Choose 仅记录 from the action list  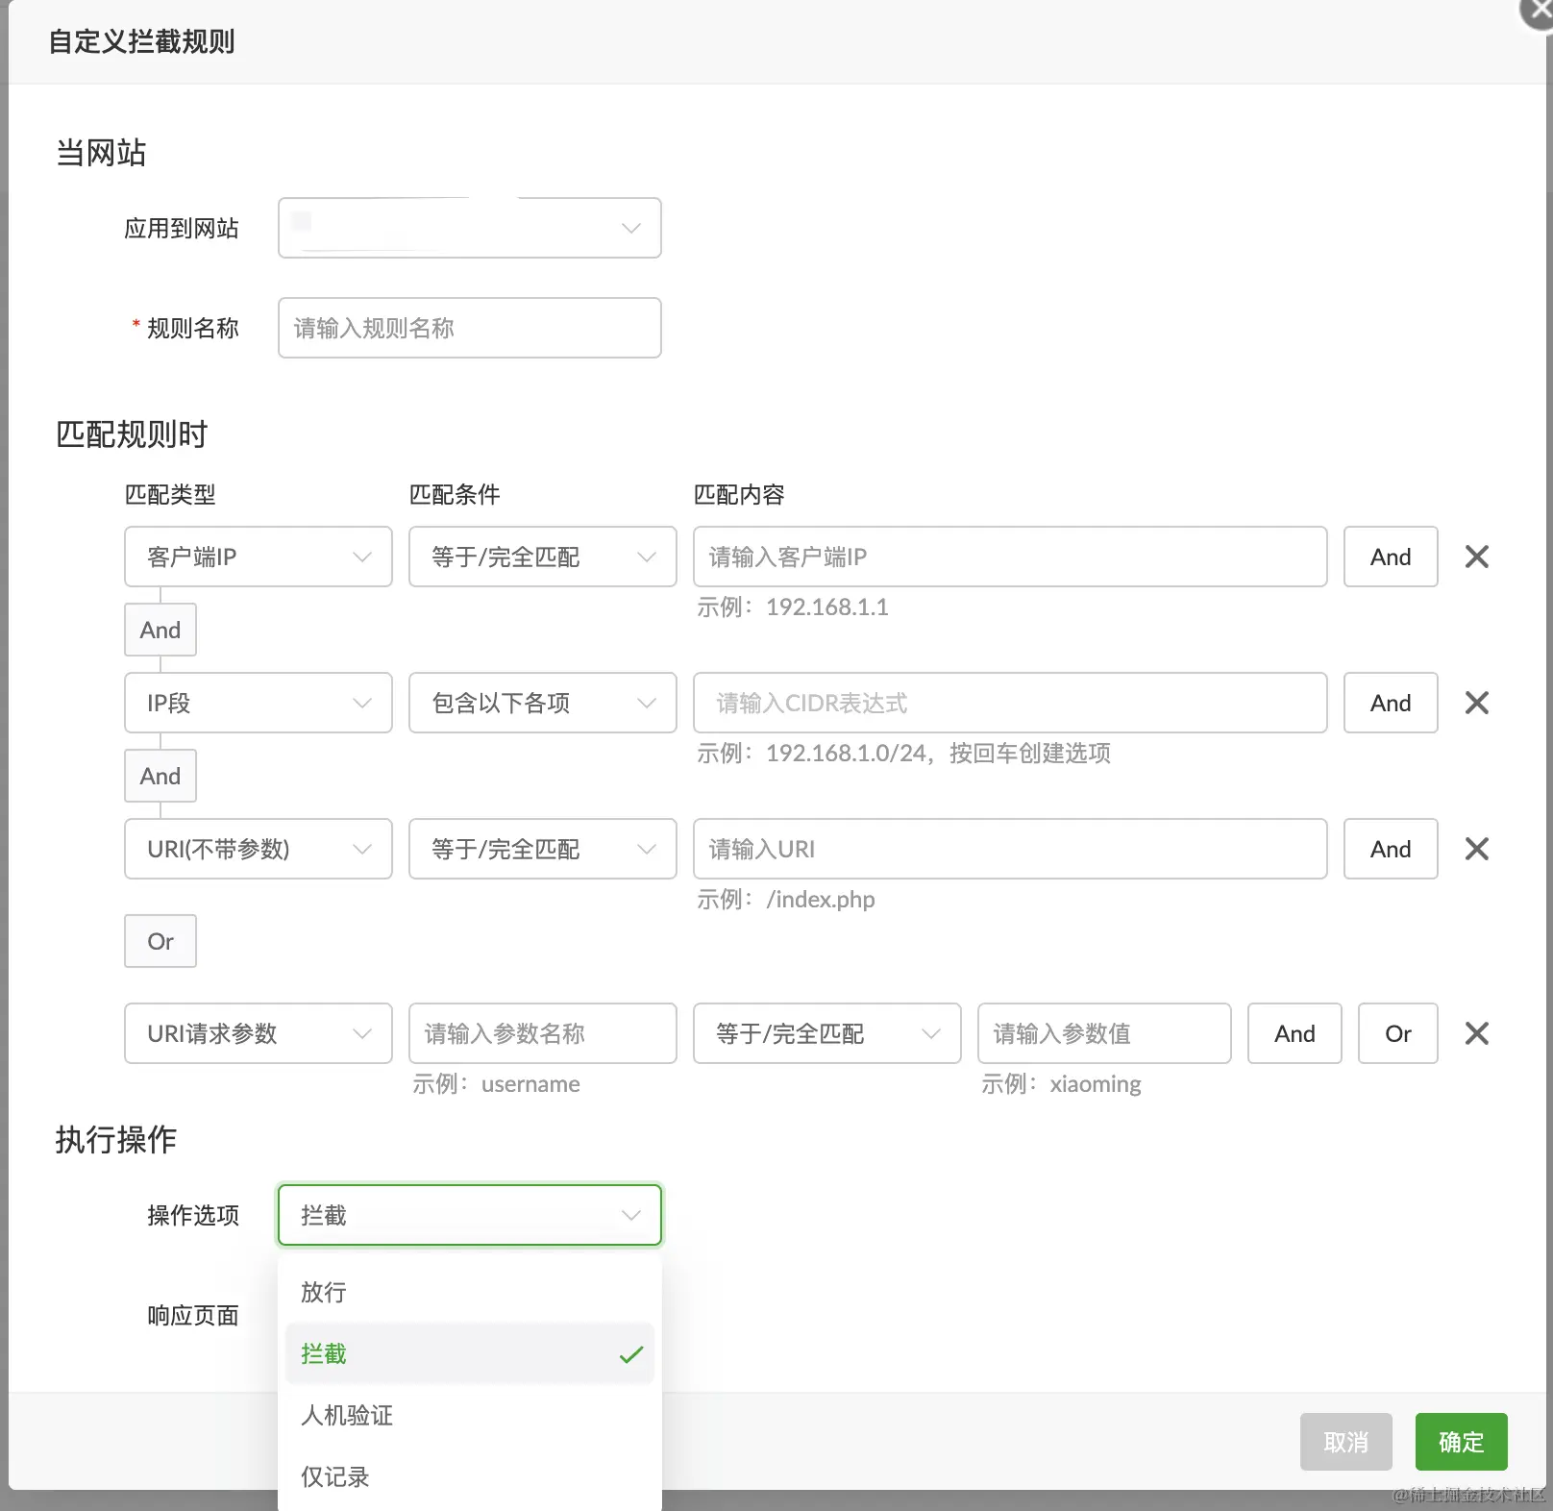pos(470,1476)
